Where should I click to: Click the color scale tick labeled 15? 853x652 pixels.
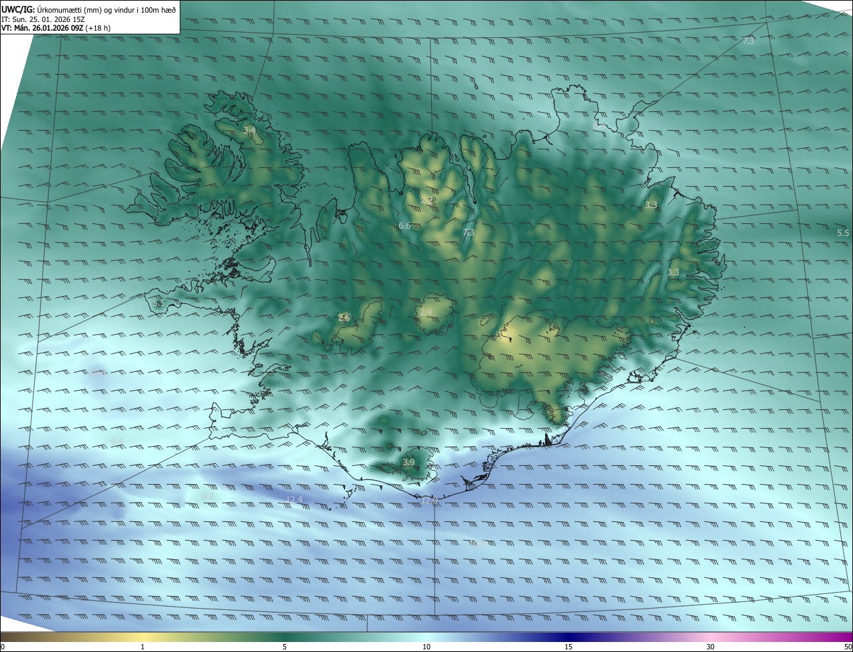click(568, 647)
